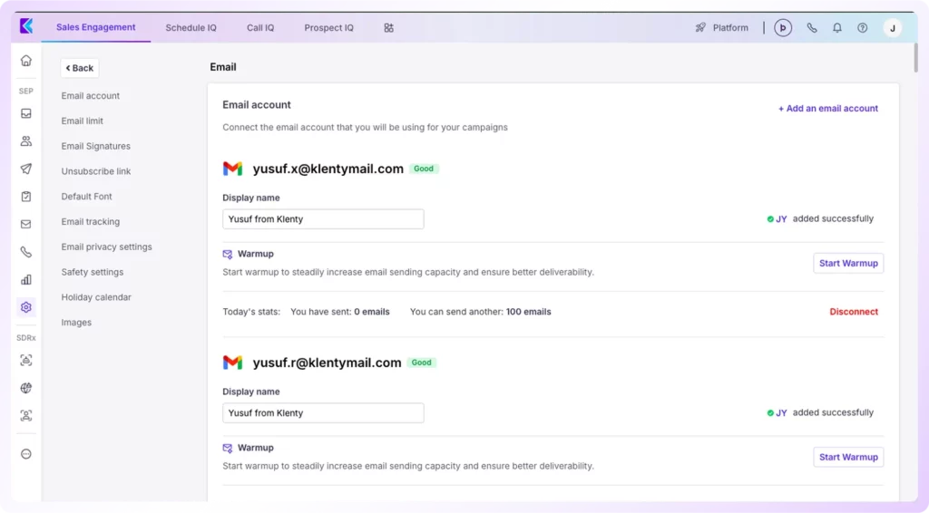Switch to the Schedule IQ tab
The width and height of the screenshot is (929, 513).
(191, 28)
